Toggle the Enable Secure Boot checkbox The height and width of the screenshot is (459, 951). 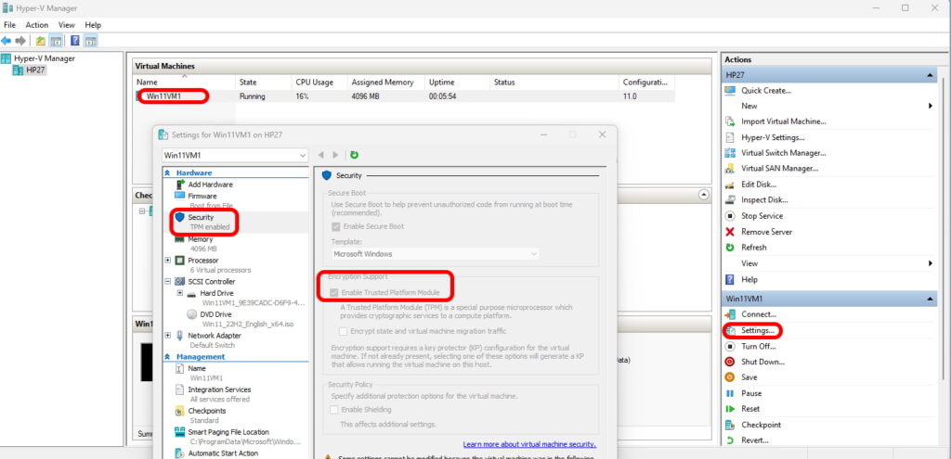click(x=336, y=226)
